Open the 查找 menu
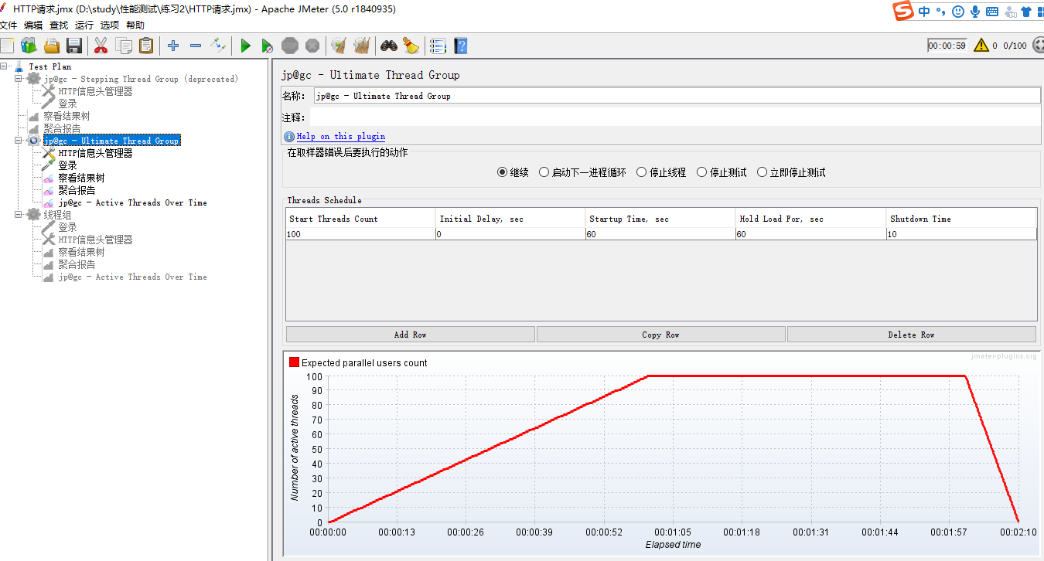1044x561 pixels. [59, 25]
